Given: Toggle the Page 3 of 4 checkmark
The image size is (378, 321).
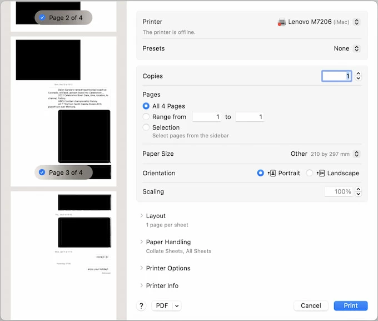Looking at the screenshot, I should pos(42,172).
